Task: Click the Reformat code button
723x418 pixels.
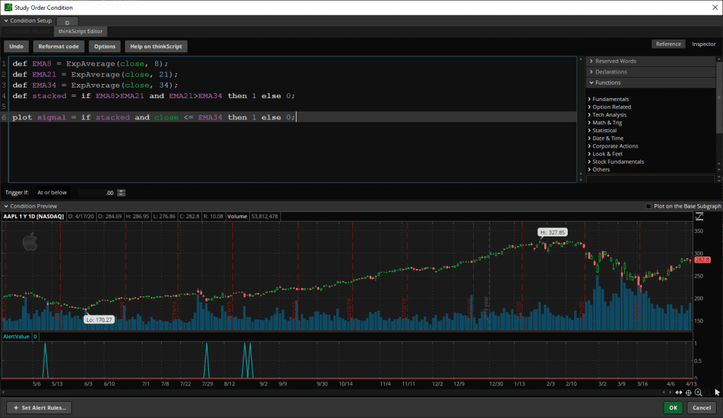Action: (x=58, y=47)
